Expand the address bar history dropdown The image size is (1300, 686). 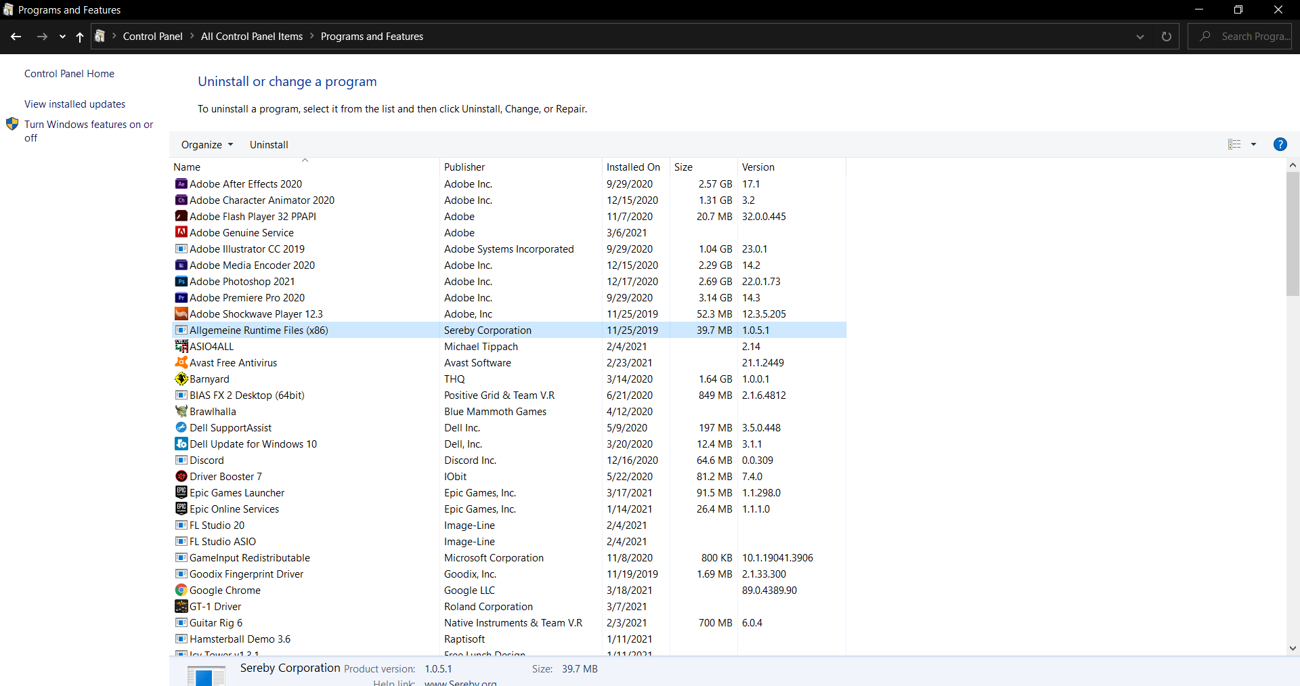pos(1140,37)
